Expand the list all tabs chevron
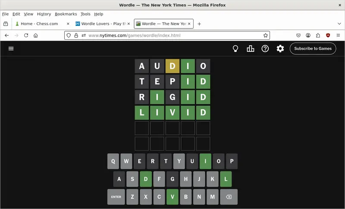The height and width of the screenshot is (209, 345). click(x=339, y=24)
